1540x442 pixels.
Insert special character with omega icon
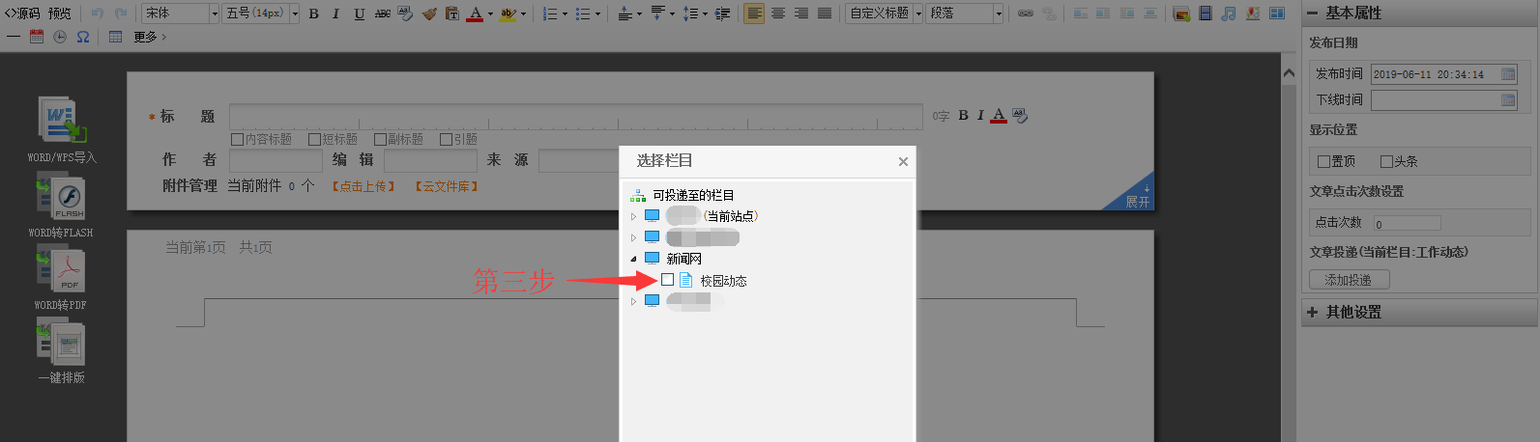click(x=83, y=37)
